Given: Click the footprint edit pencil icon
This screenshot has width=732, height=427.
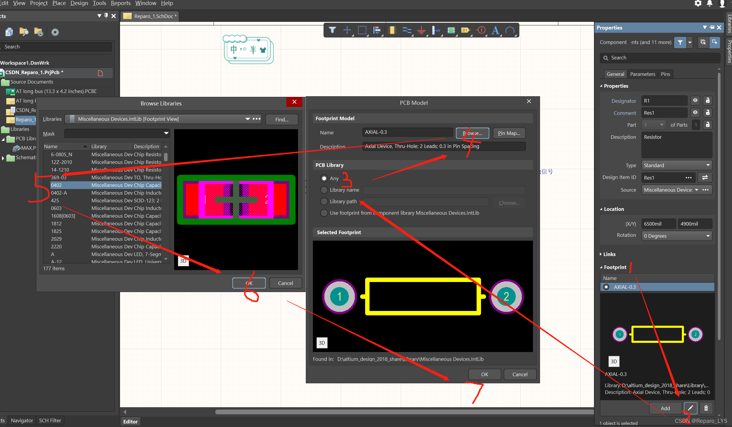Looking at the screenshot, I should pos(690,408).
